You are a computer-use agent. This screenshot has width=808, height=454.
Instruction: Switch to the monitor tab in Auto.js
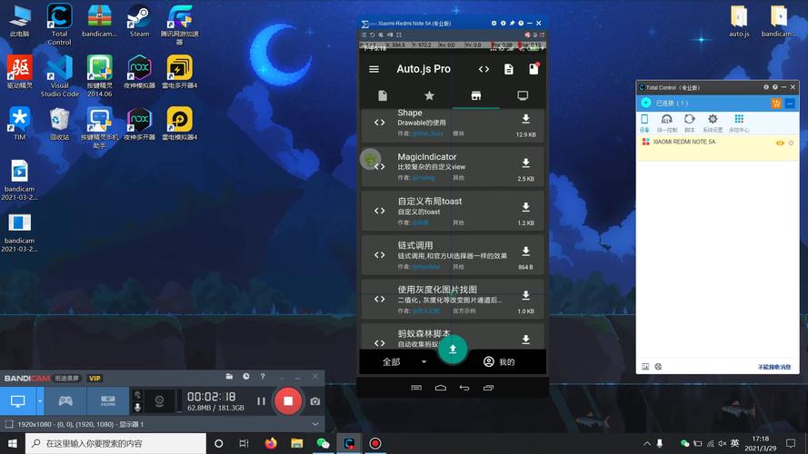point(523,95)
